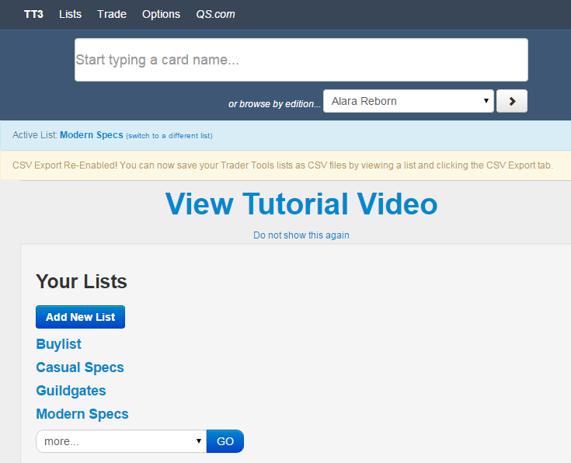Open Modern Specs under Your Lists
The image size is (571, 463).
coord(82,414)
